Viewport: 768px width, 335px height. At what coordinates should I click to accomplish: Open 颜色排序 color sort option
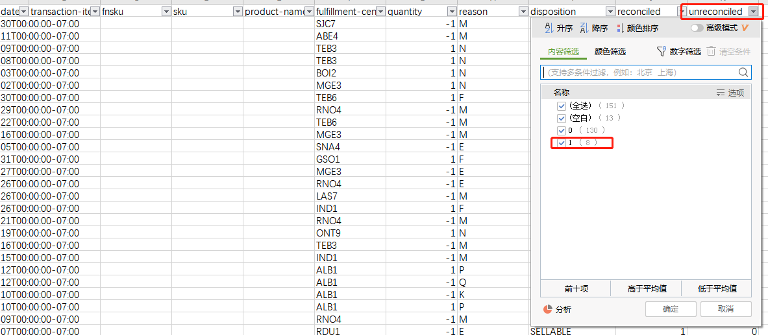[638, 29]
